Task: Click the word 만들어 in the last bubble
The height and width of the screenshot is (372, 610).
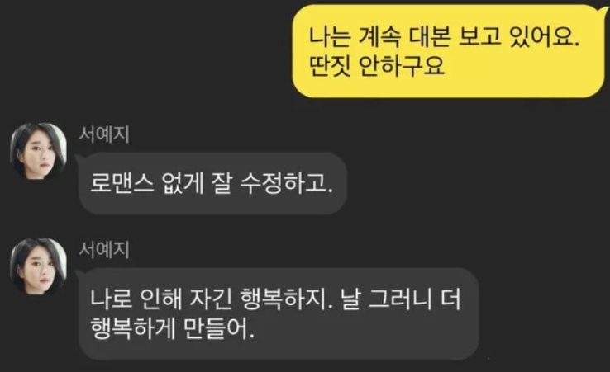Action: tap(219, 329)
